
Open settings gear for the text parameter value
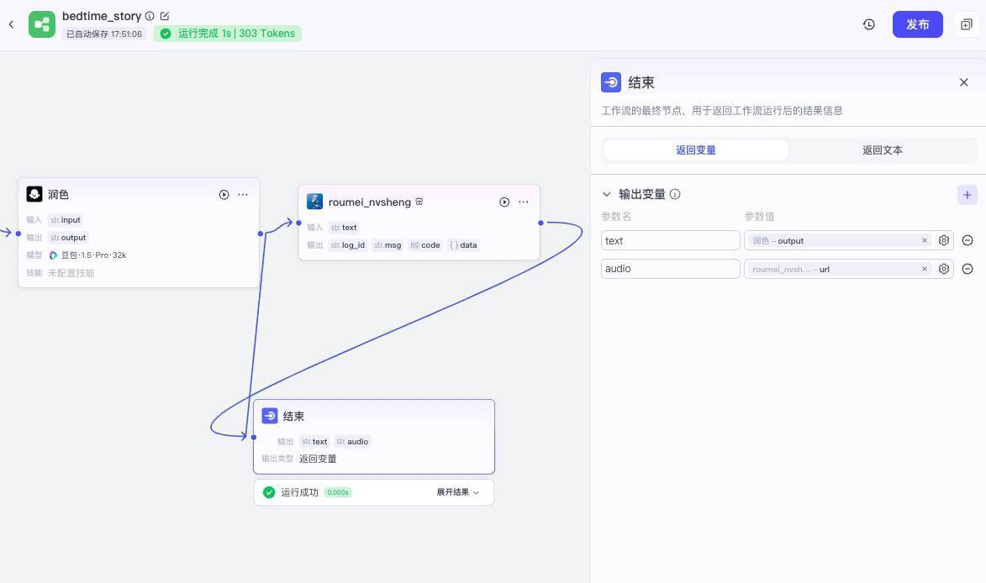(x=943, y=240)
